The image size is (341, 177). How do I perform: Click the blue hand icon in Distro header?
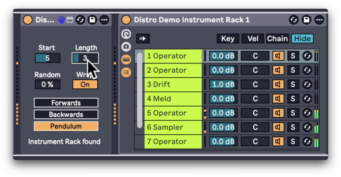[61, 20]
